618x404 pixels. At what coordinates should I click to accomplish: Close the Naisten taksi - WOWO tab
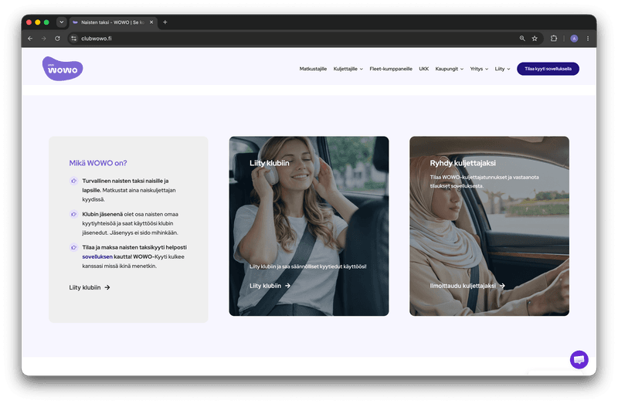pyautogui.click(x=151, y=22)
